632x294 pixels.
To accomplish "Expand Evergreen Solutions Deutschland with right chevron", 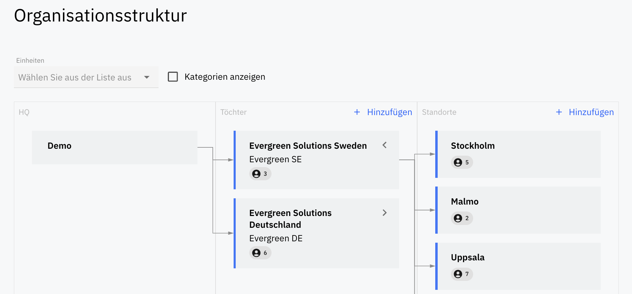I will 384,213.
